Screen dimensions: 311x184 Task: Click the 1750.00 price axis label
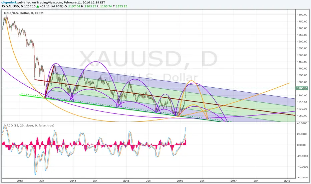click(x=302, y=21)
